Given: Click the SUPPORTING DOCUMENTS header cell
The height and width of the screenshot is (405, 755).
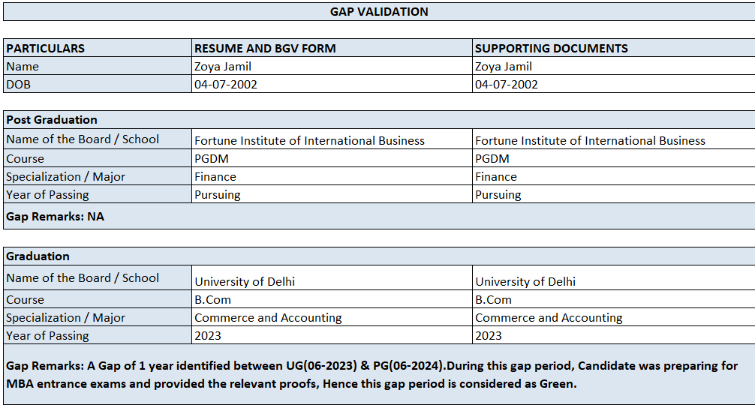Looking at the screenshot, I should (x=613, y=48).
